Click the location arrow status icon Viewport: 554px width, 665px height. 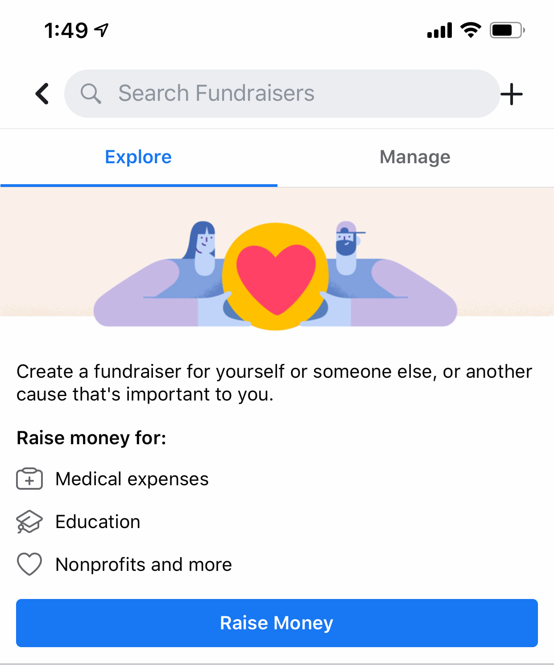(102, 30)
